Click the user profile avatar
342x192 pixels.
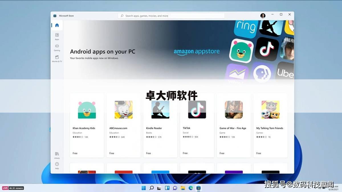(x=263, y=16)
